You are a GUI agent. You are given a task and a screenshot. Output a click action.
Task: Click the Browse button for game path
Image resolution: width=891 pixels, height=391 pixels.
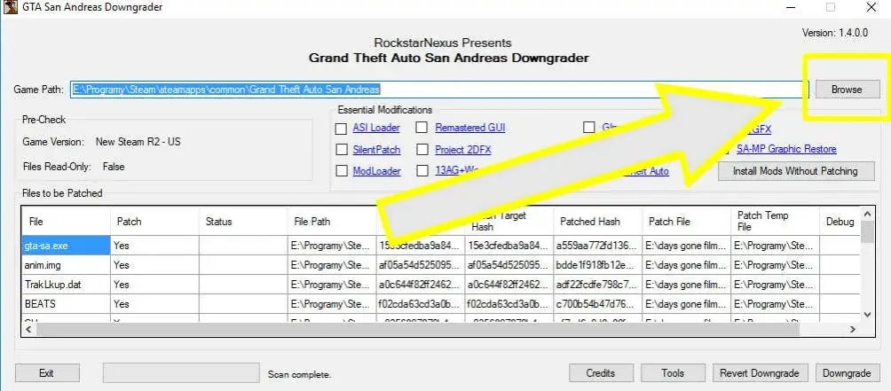847,89
